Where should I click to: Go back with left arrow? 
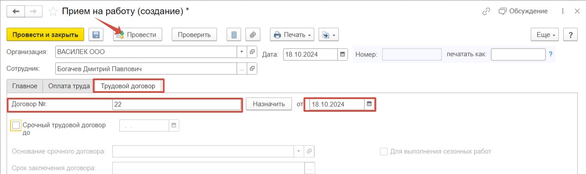(x=16, y=11)
